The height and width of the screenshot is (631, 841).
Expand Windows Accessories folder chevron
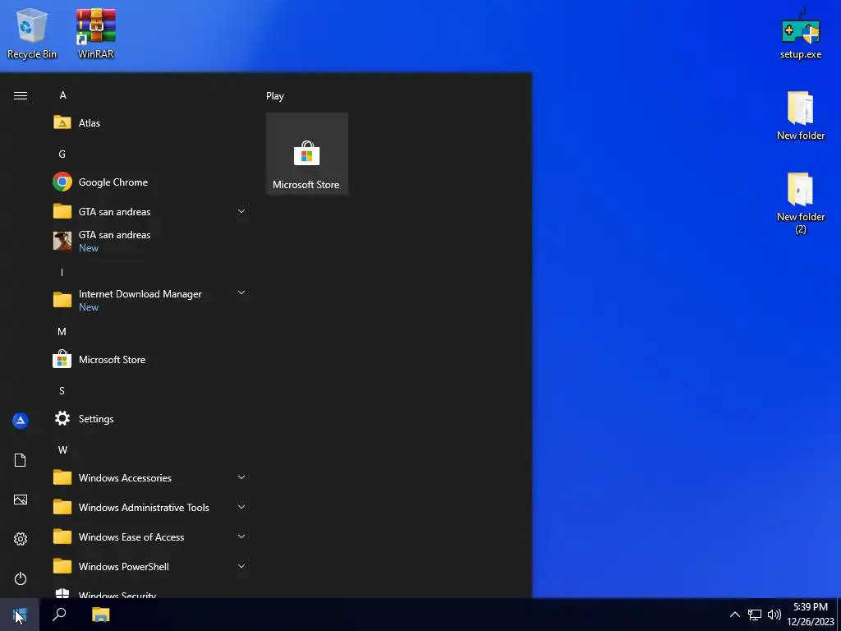(x=241, y=477)
